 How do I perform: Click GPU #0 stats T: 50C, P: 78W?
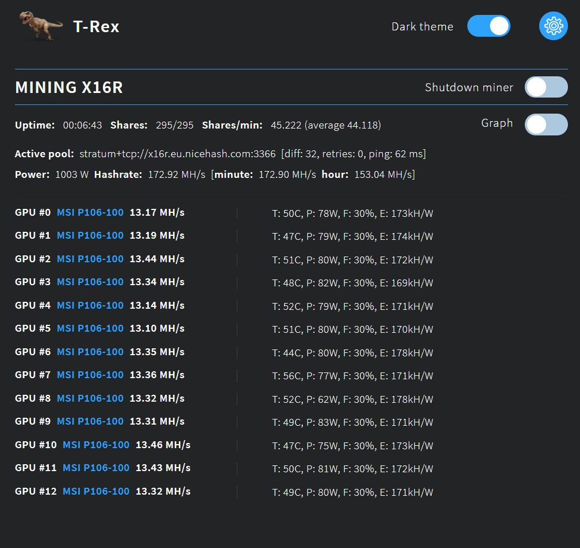point(352,214)
